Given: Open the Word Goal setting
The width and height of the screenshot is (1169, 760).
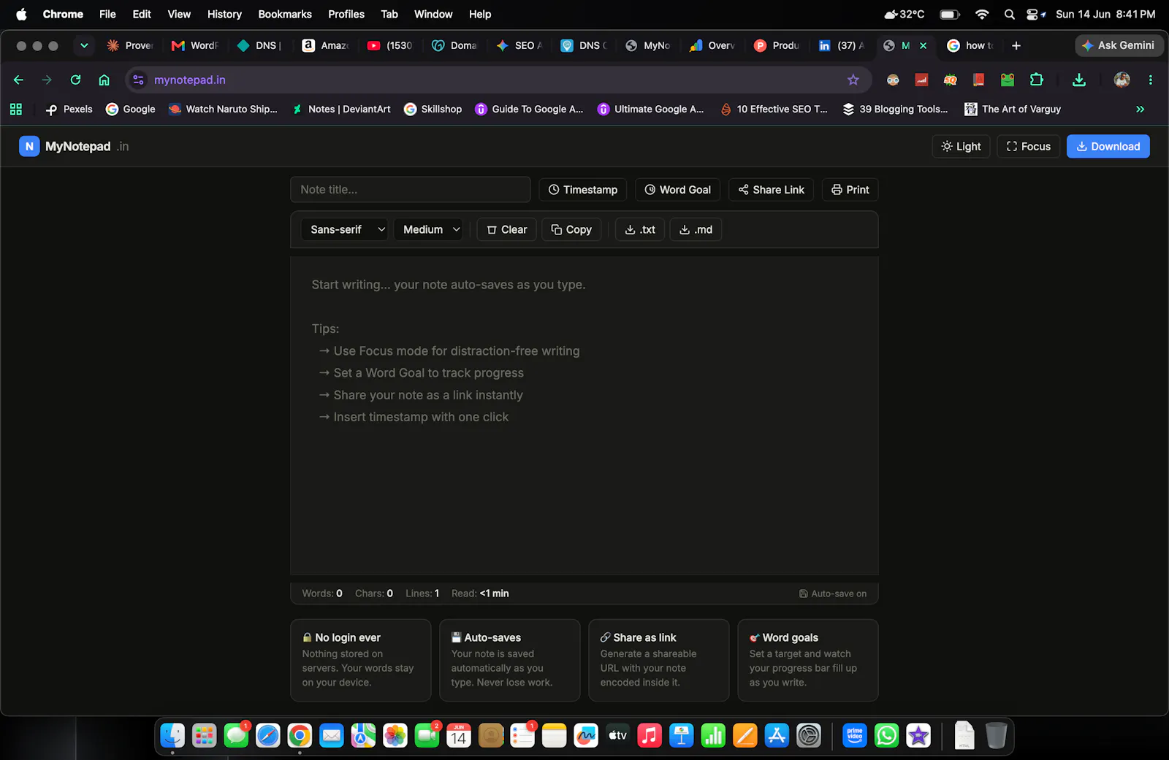Looking at the screenshot, I should 677,190.
